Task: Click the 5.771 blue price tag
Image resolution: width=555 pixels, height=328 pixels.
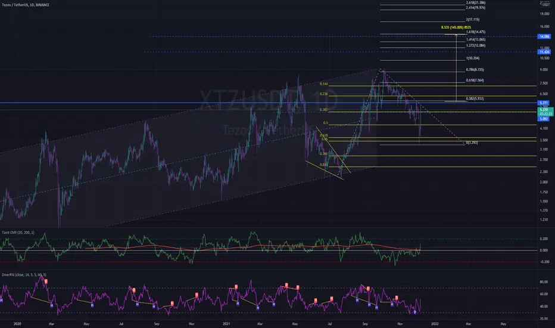Action: coord(543,103)
